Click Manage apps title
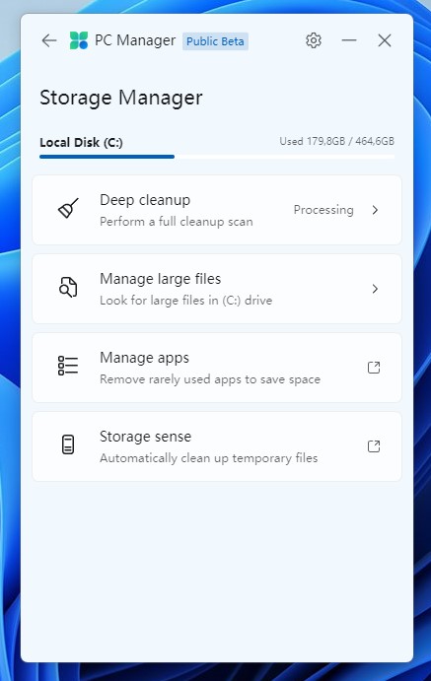 144,358
